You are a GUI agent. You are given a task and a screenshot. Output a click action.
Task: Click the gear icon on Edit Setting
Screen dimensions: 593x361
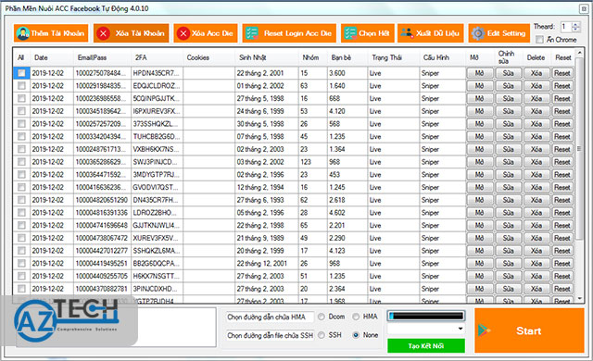(478, 33)
